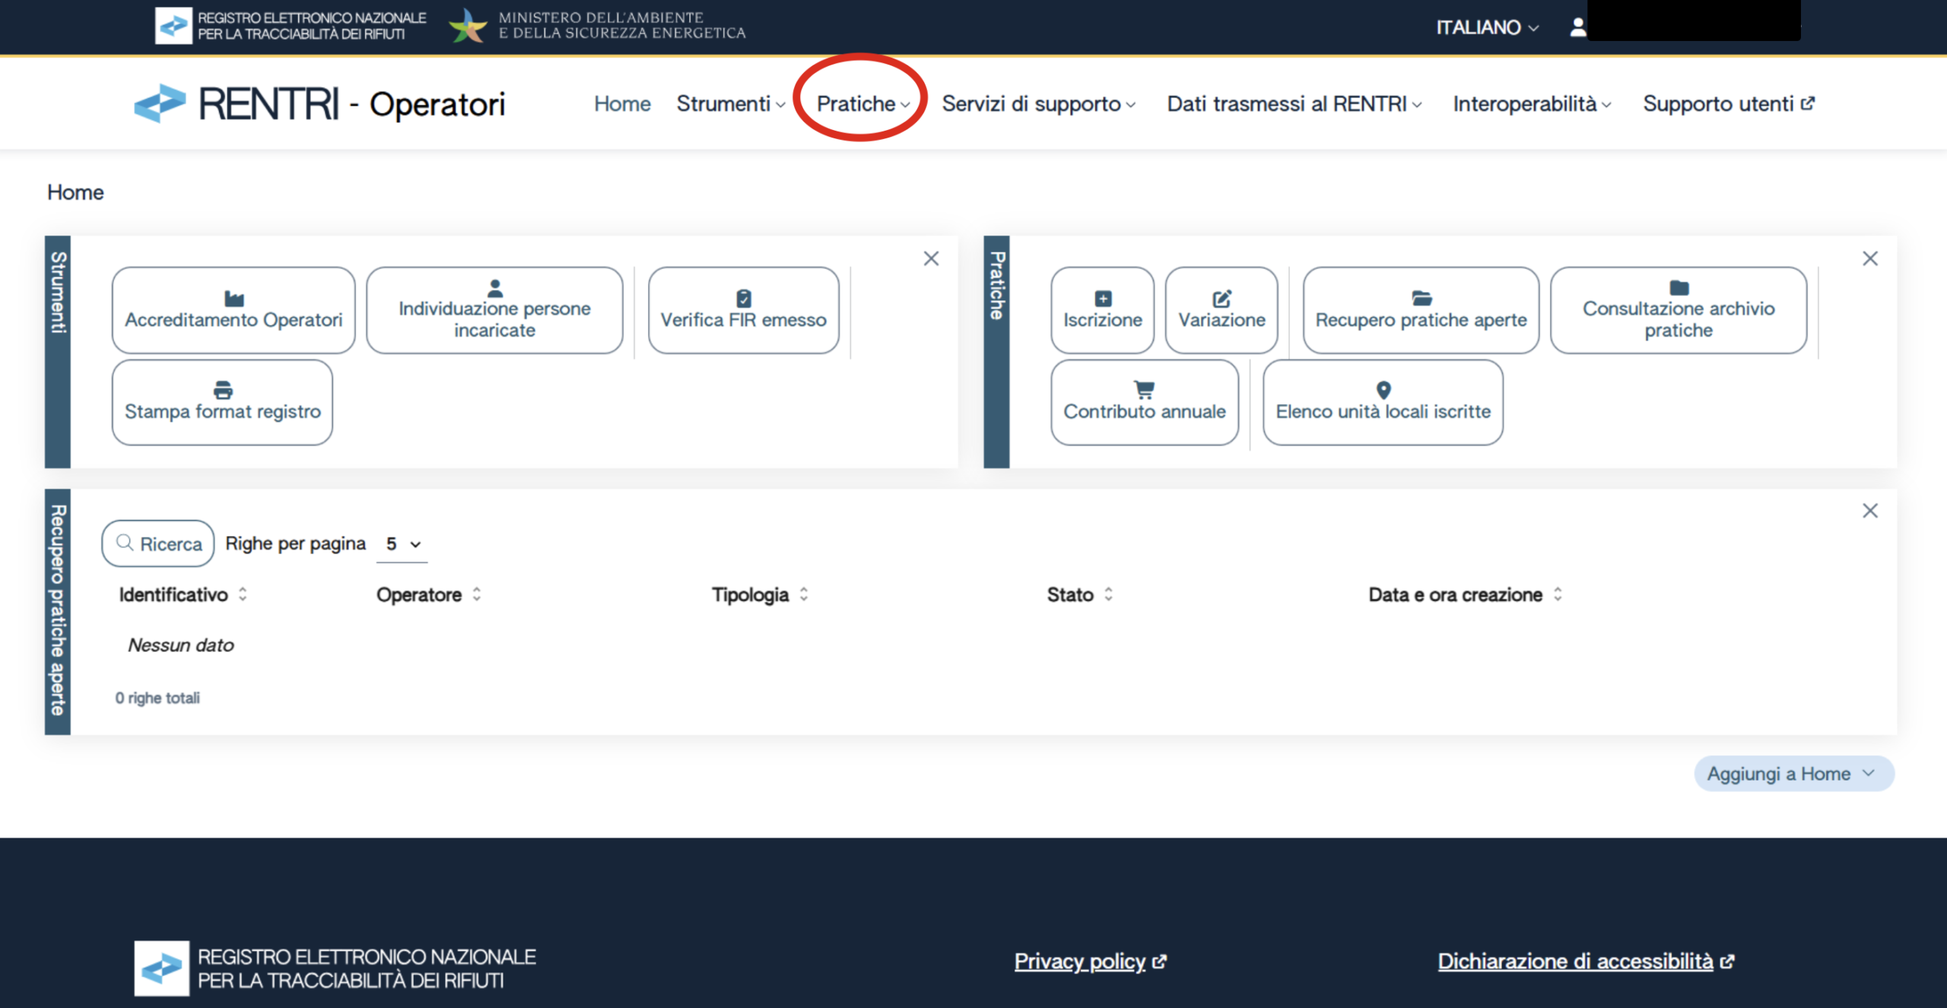Click Individuazione persone incaricate tile
Viewport: 1947px width, 1008px height.
(x=494, y=310)
